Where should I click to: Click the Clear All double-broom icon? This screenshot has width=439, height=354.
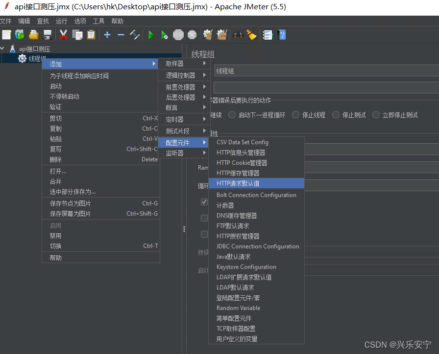coord(222,35)
